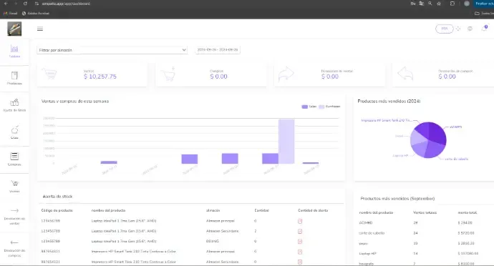Screen dimensions: 494x266
Task: Open the Compras sidebar section
Action: coord(14,159)
